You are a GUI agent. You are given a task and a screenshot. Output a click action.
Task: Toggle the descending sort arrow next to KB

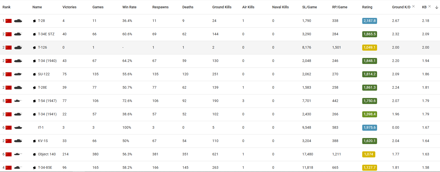(437, 7)
